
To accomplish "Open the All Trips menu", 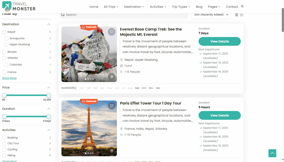I will point(111,7).
